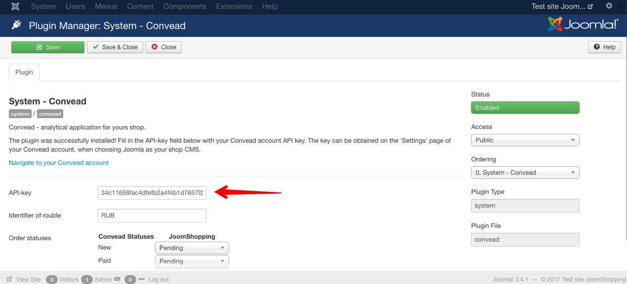Open the Extensions menu

click(234, 6)
